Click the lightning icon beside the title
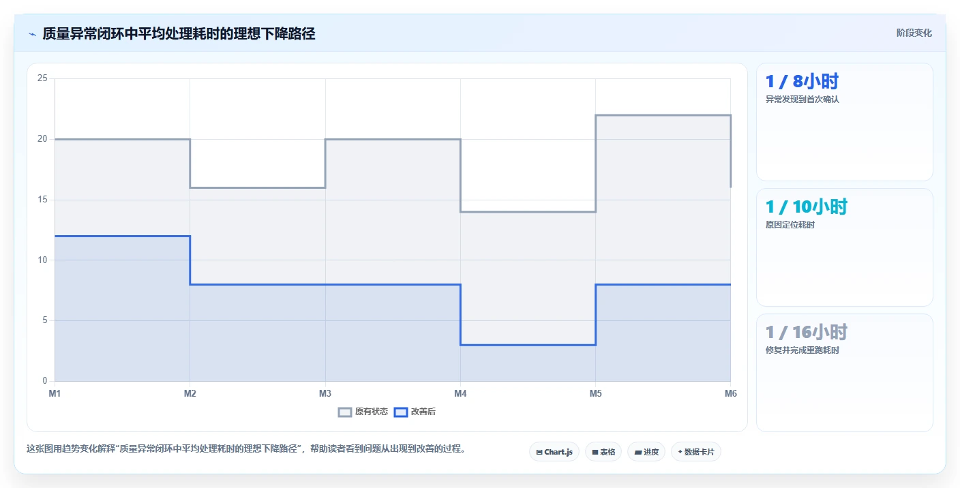 click(32, 34)
